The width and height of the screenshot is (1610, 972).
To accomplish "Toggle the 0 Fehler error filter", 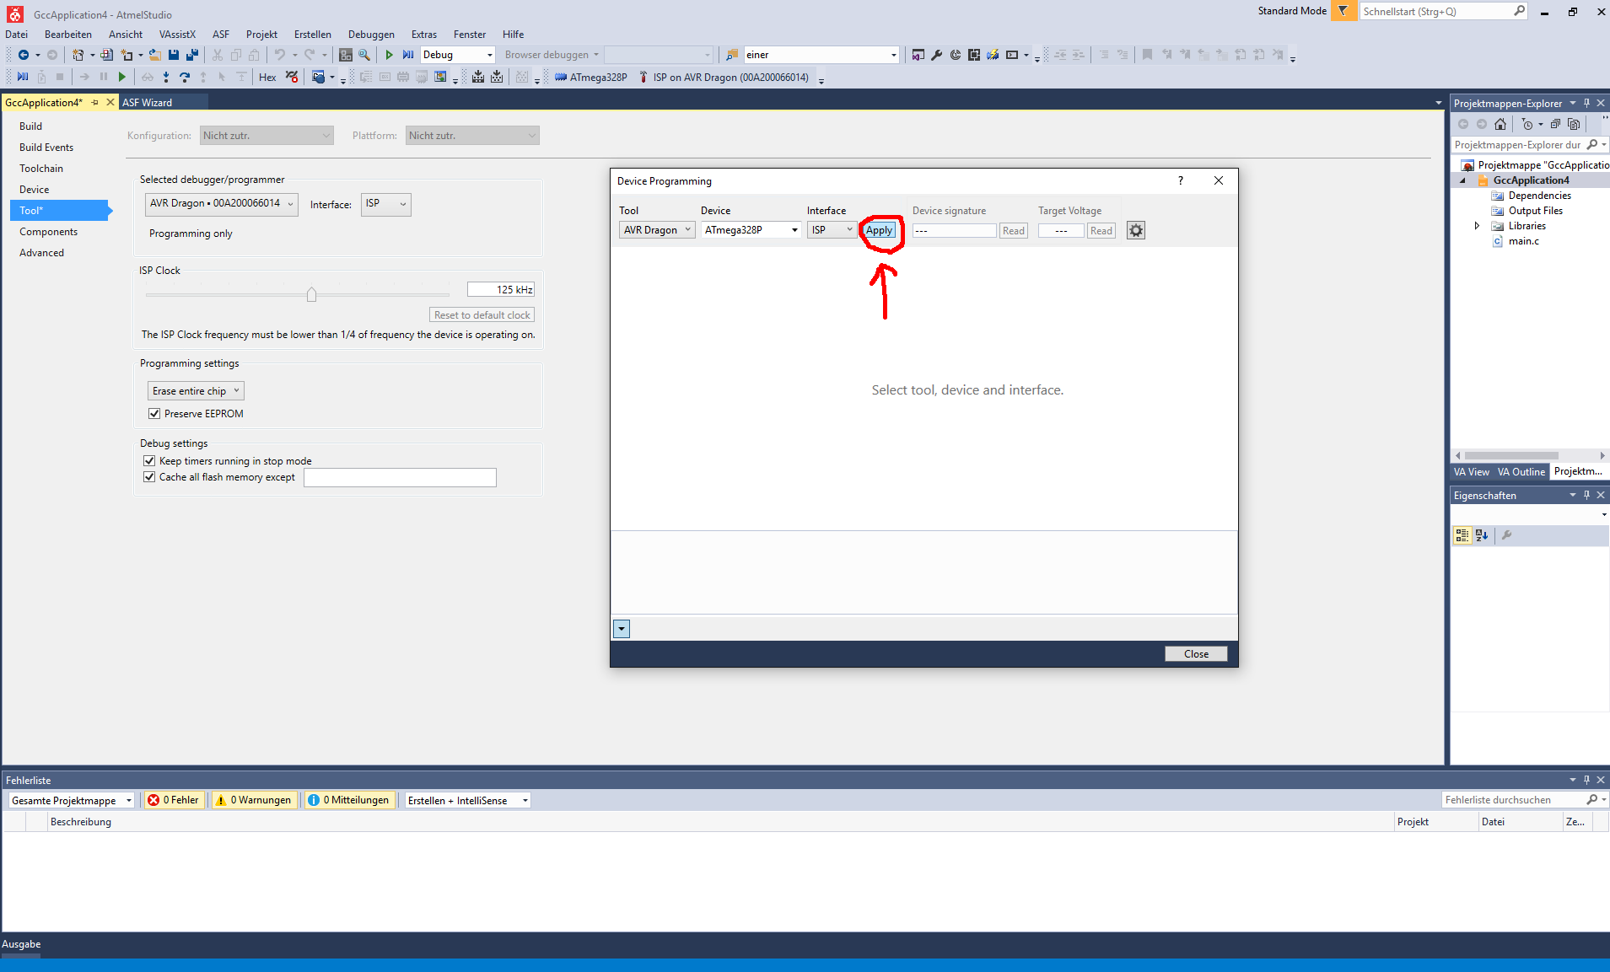I will [x=174, y=800].
